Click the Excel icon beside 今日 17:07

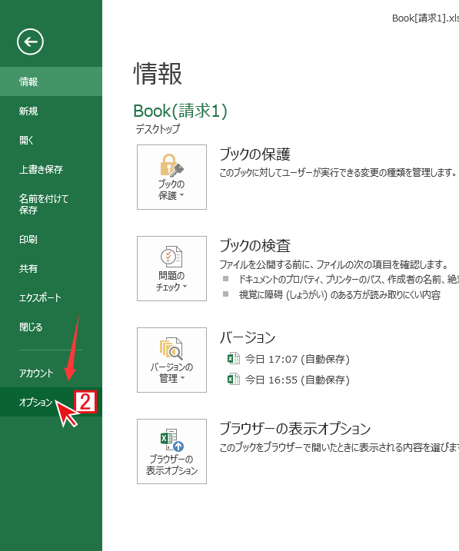tap(234, 359)
